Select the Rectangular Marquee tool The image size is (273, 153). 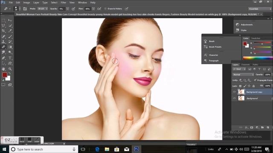[3, 20]
